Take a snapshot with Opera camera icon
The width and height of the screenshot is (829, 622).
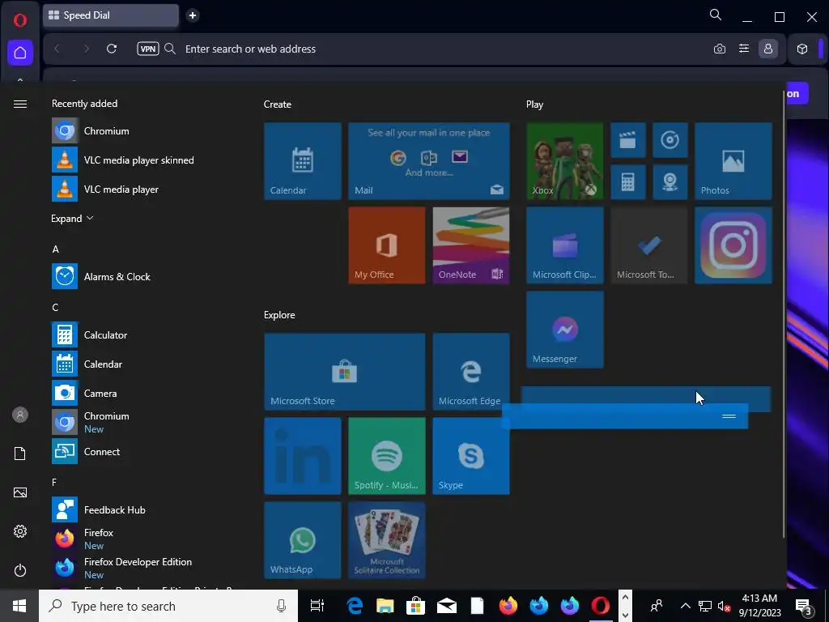click(720, 49)
